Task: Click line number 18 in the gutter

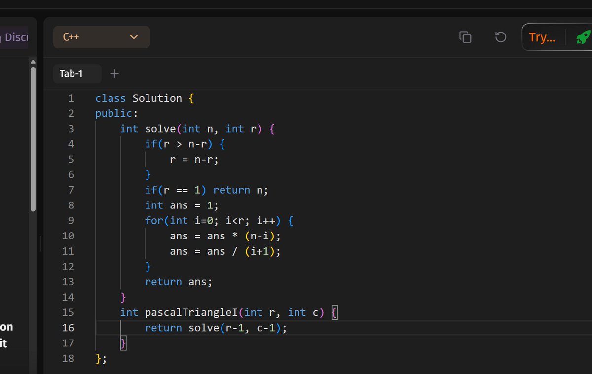Action: click(68, 358)
